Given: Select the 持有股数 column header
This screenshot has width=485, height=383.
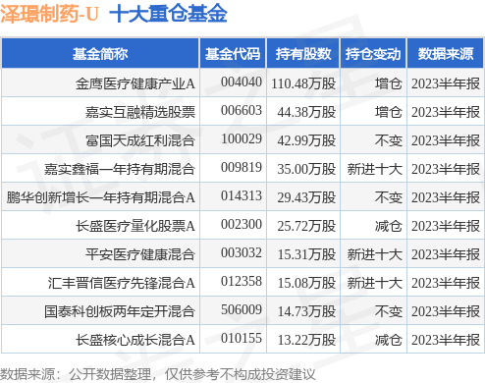Looking at the screenshot, I should 303,54.
